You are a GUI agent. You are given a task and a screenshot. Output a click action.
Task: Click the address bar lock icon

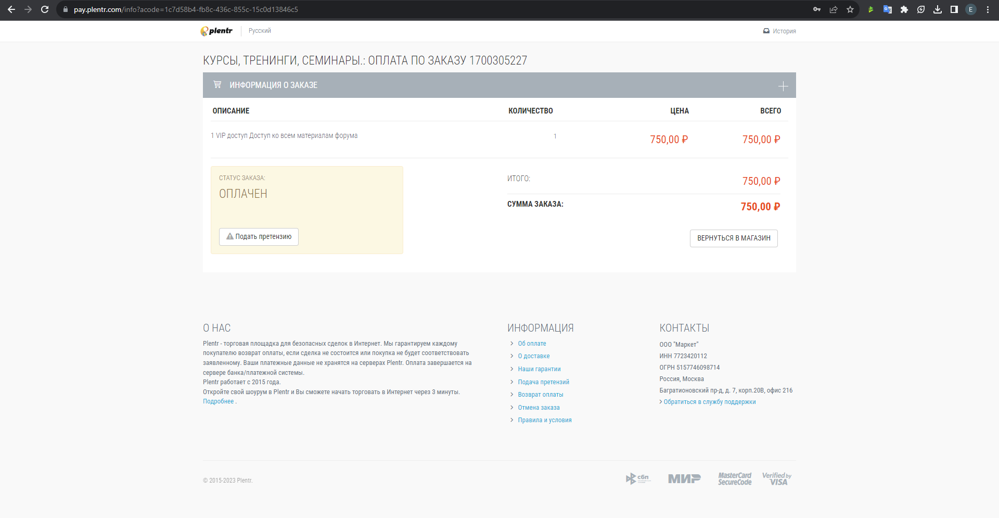66,9
